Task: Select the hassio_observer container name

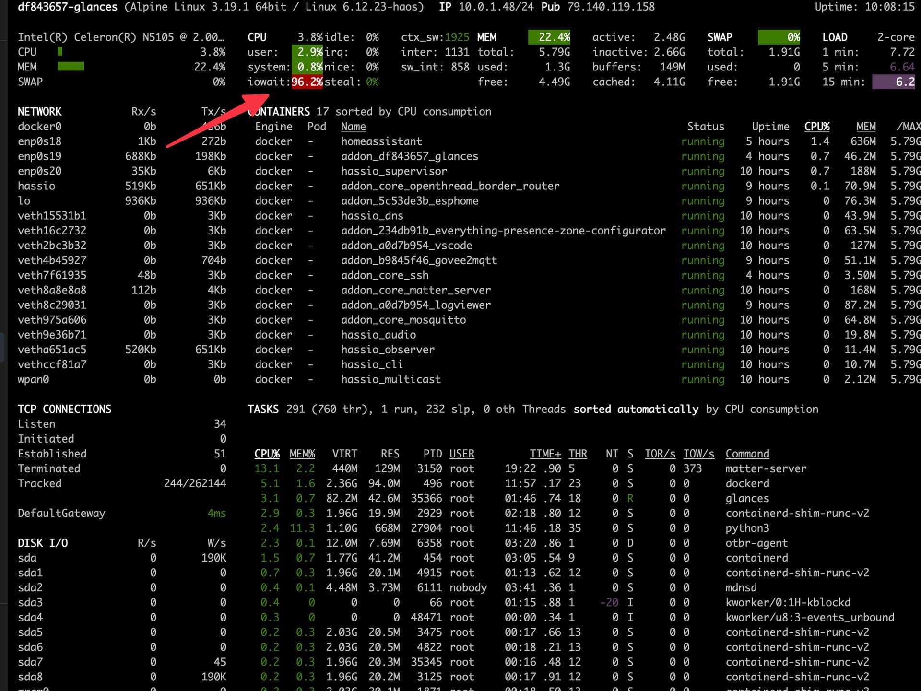Action: pyautogui.click(x=388, y=350)
